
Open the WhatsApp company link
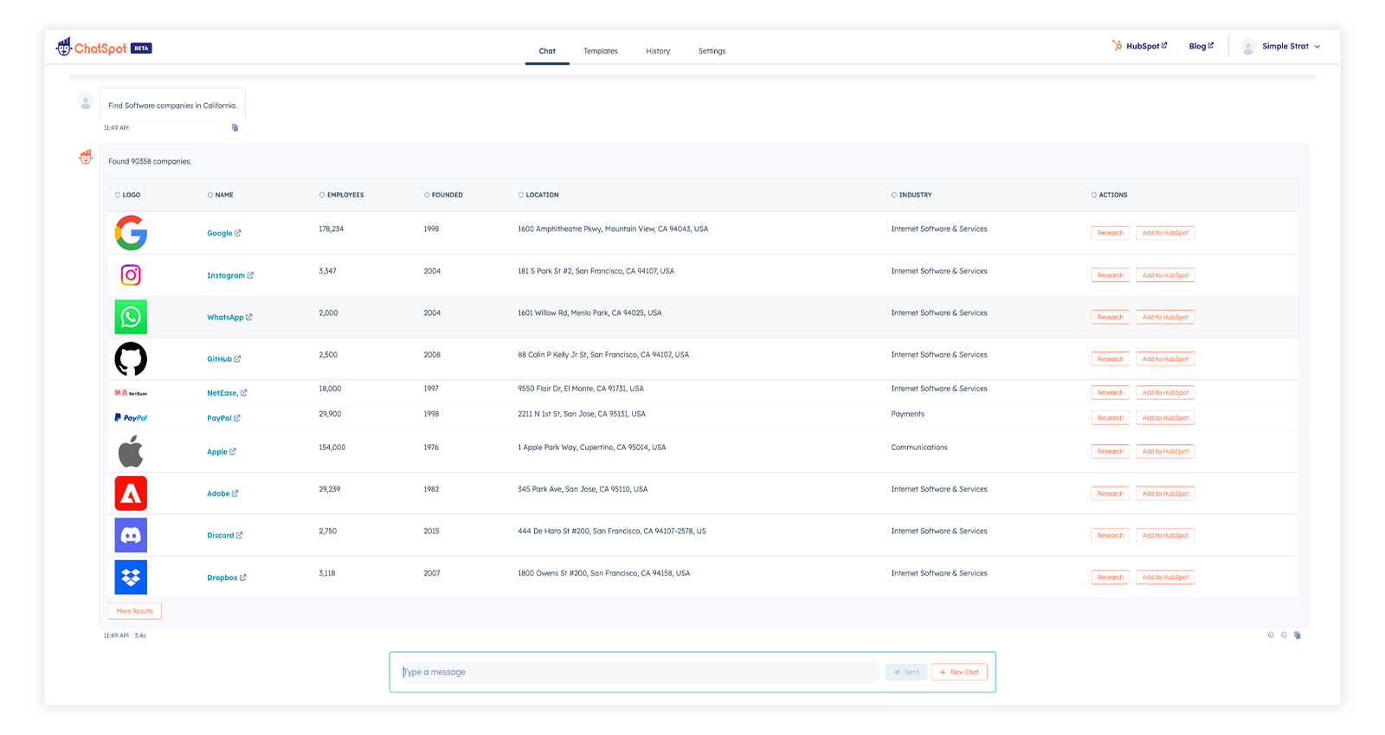point(229,317)
